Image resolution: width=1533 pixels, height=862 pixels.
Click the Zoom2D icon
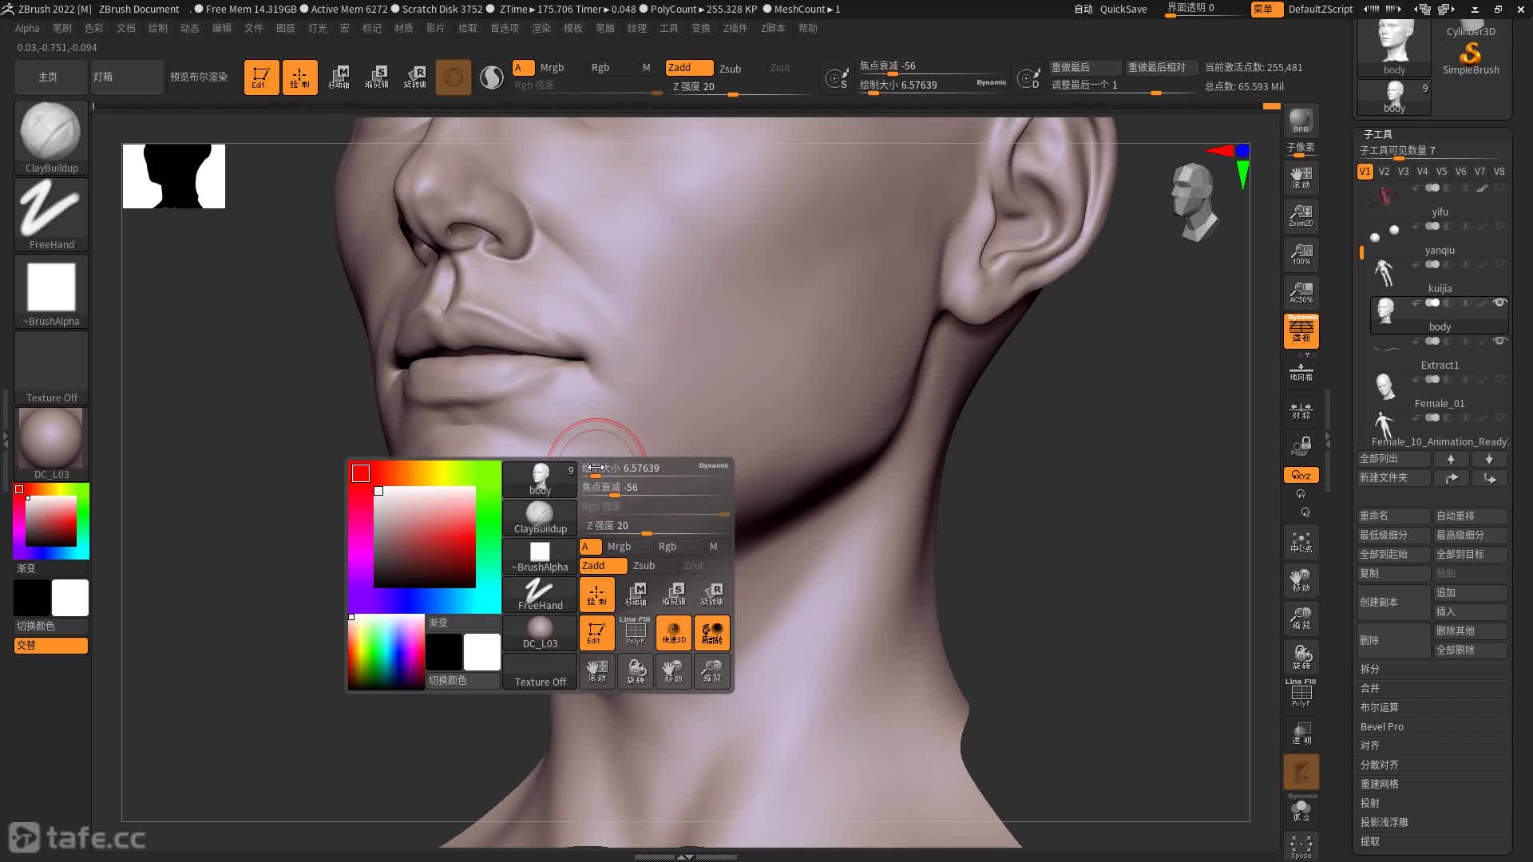[x=1301, y=215]
